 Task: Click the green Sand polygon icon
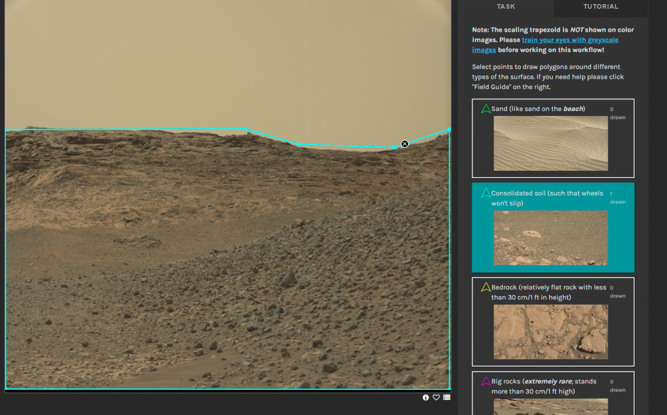tap(486, 109)
